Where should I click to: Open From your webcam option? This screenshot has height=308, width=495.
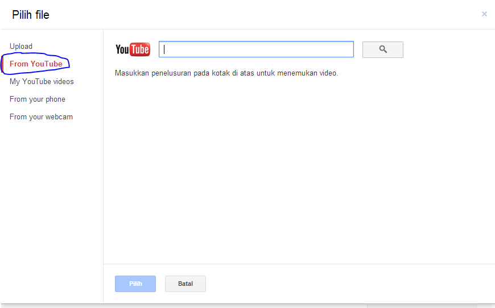pos(42,117)
